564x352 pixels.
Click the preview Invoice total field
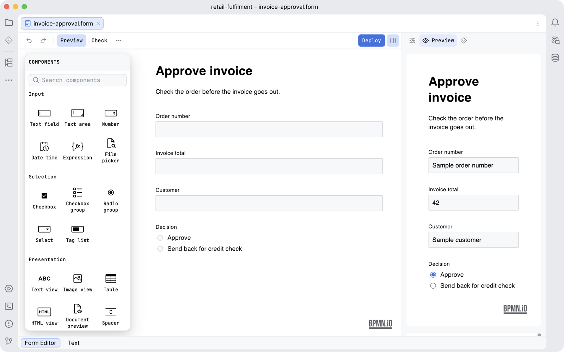point(473,203)
